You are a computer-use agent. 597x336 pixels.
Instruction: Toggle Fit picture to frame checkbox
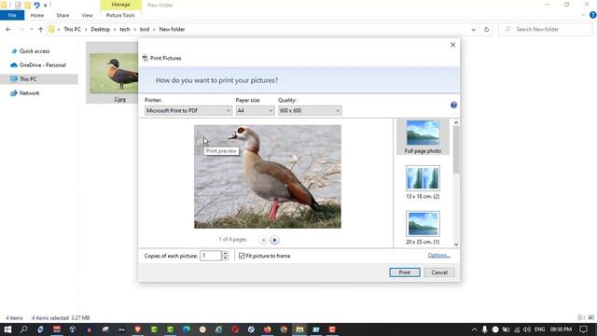point(242,256)
